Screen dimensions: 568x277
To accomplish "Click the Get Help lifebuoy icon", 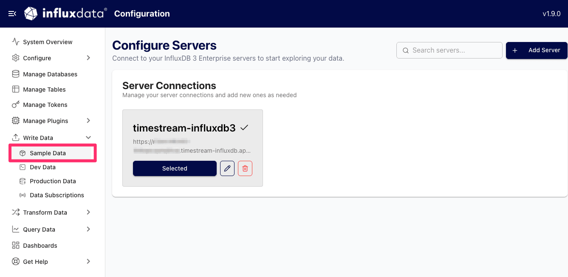I will click(x=16, y=261).
